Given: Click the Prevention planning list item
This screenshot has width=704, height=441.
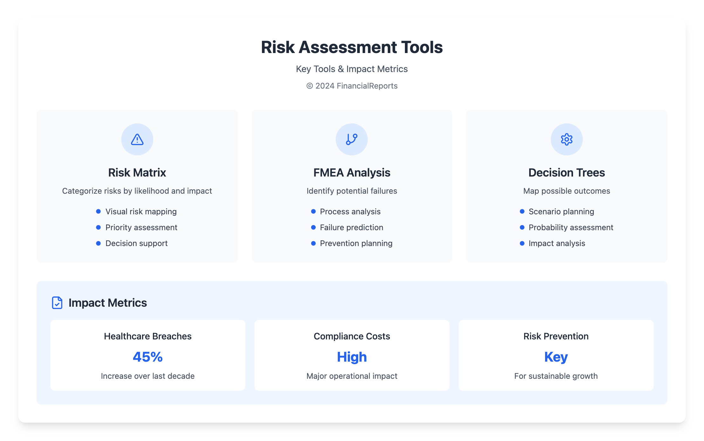Looking at the screenshot, I should [x=356, y=243].
